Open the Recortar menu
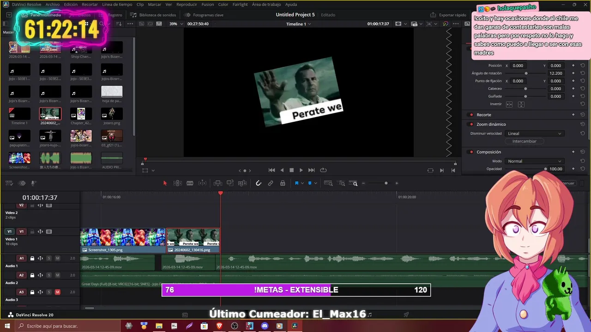 click(90, 4)
